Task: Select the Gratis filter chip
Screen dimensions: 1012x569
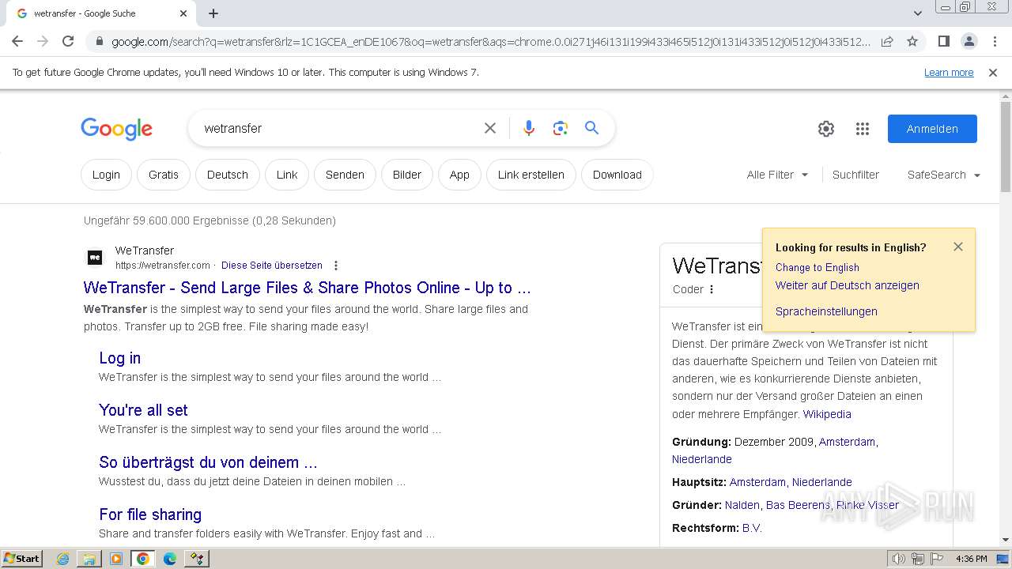Action: pyautogui.click(x=164, y=175)
